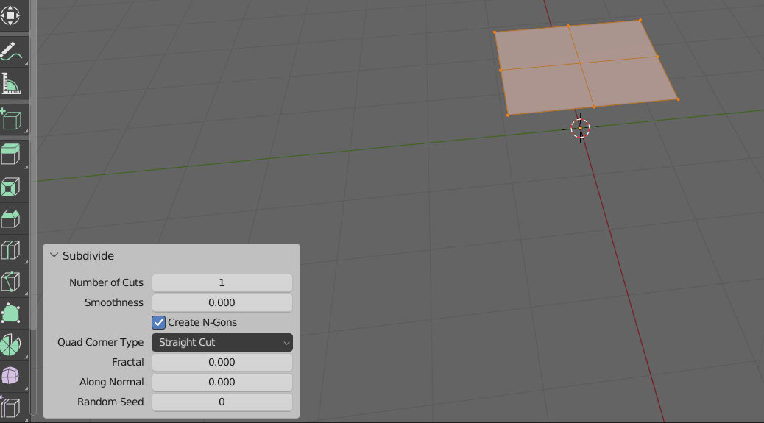Activate the Knife tool
The image size is (764, 423).
click(10, 282)
